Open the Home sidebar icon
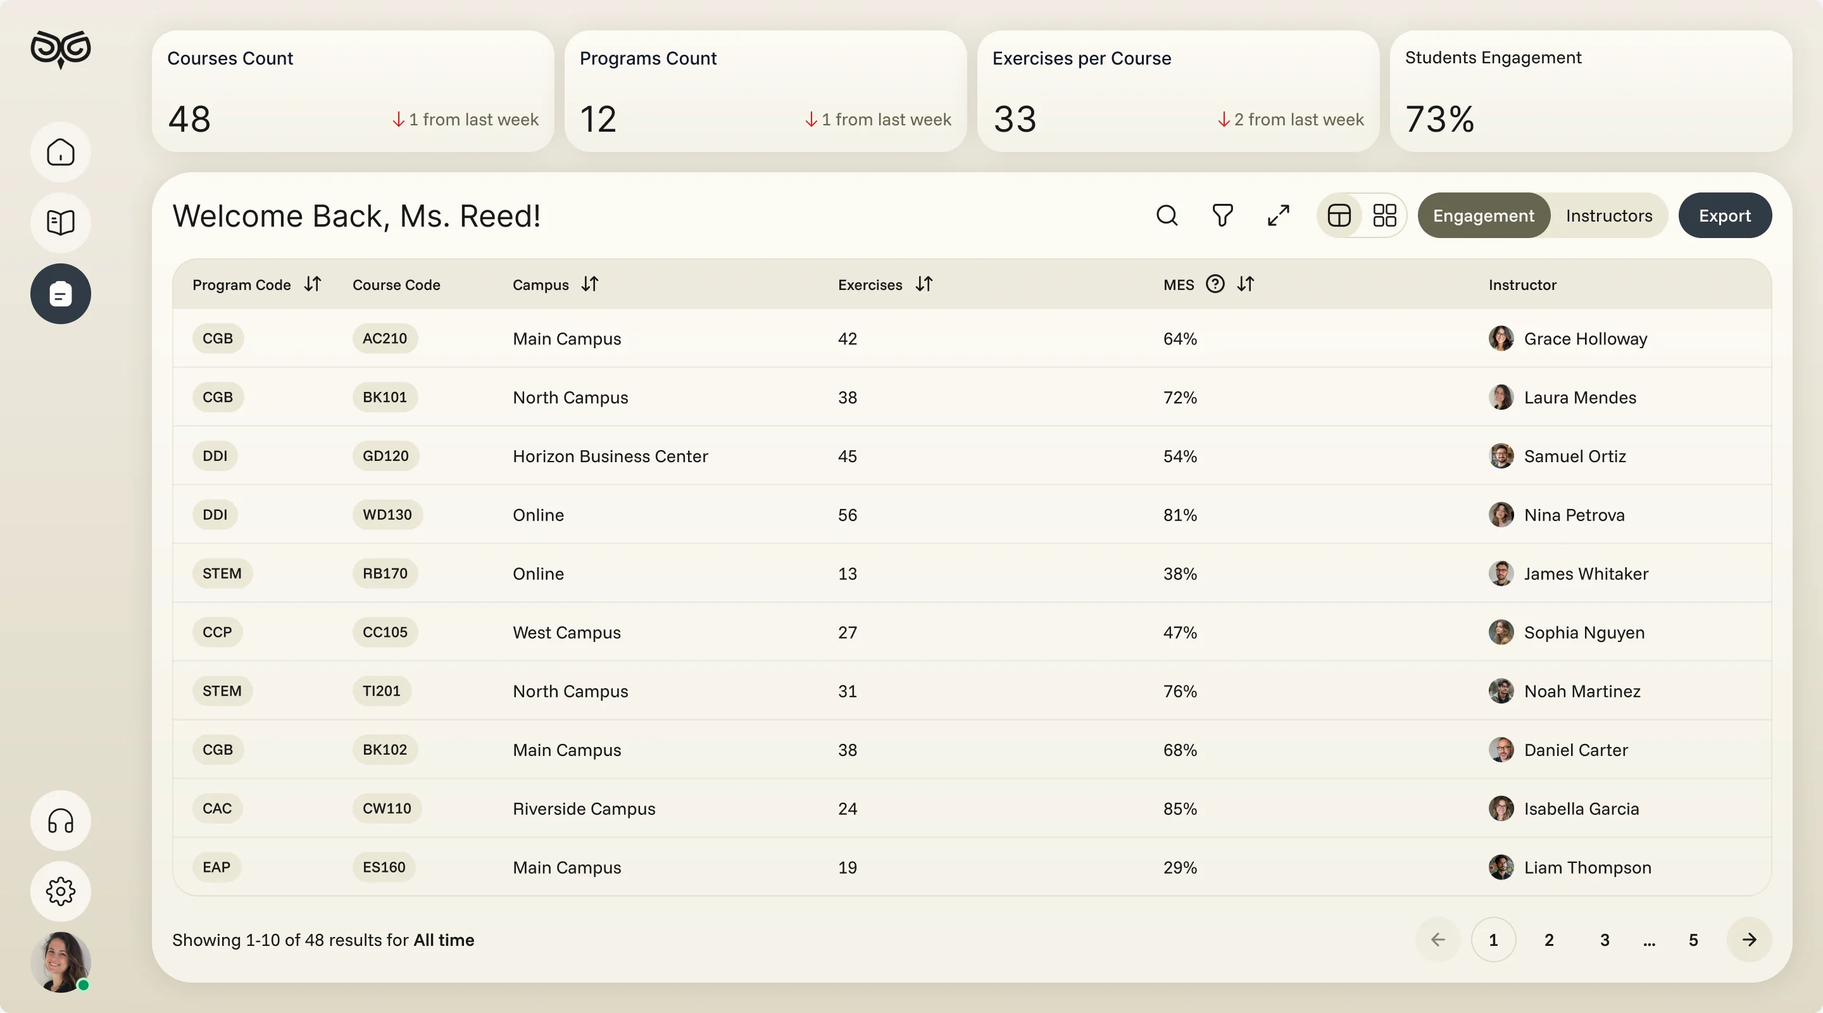Screen dimensions: 1823x1013 point(61,152)
